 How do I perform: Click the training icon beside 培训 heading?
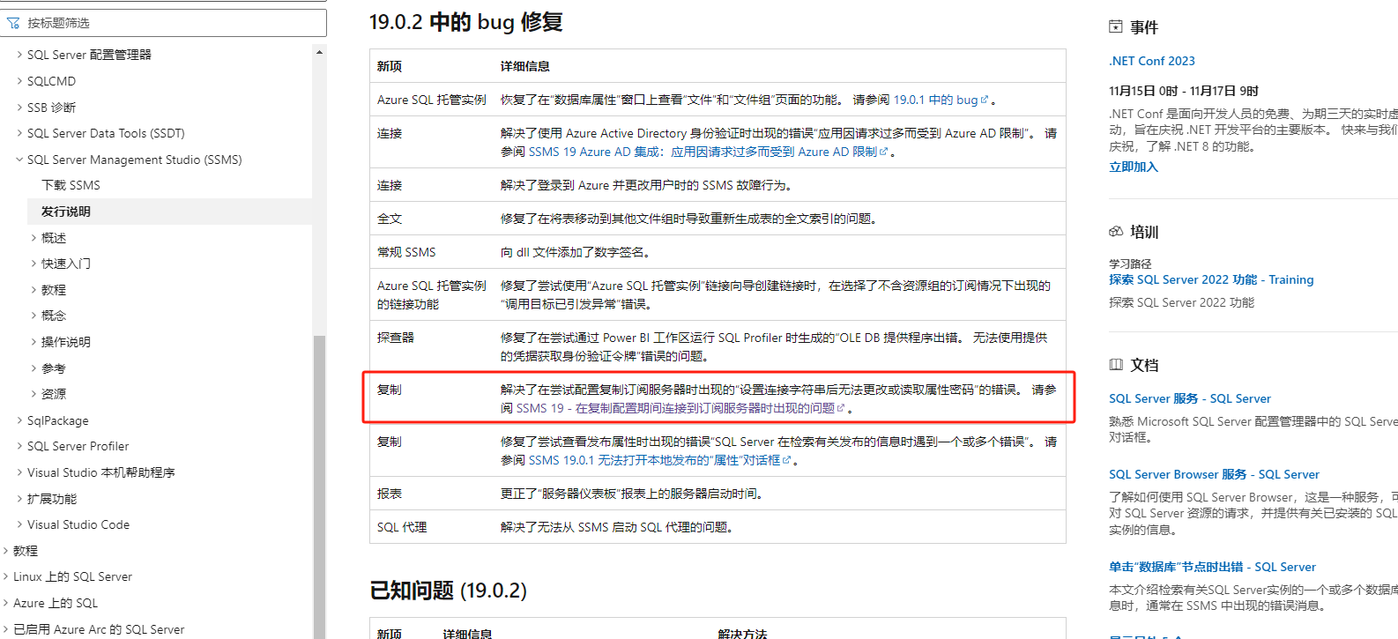pos(1116,232)
